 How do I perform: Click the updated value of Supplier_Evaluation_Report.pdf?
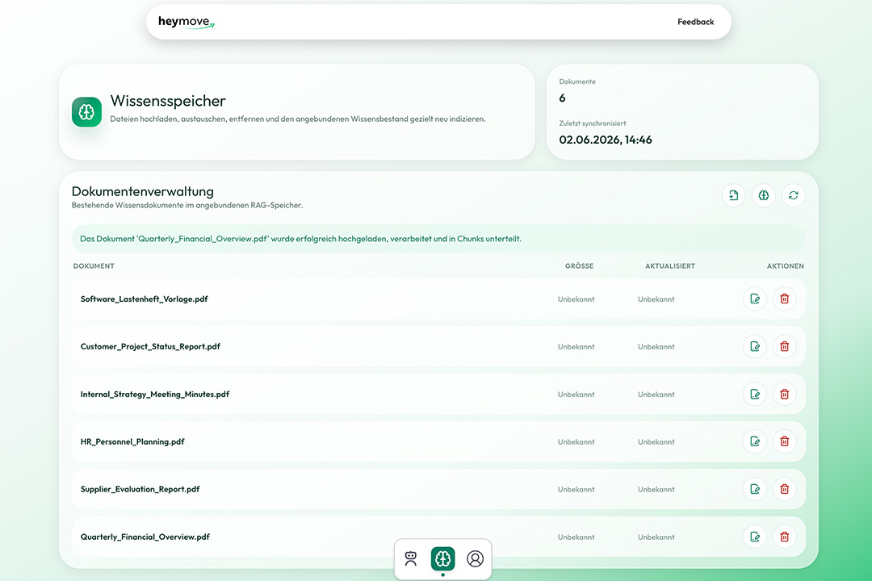coord(656,489)
